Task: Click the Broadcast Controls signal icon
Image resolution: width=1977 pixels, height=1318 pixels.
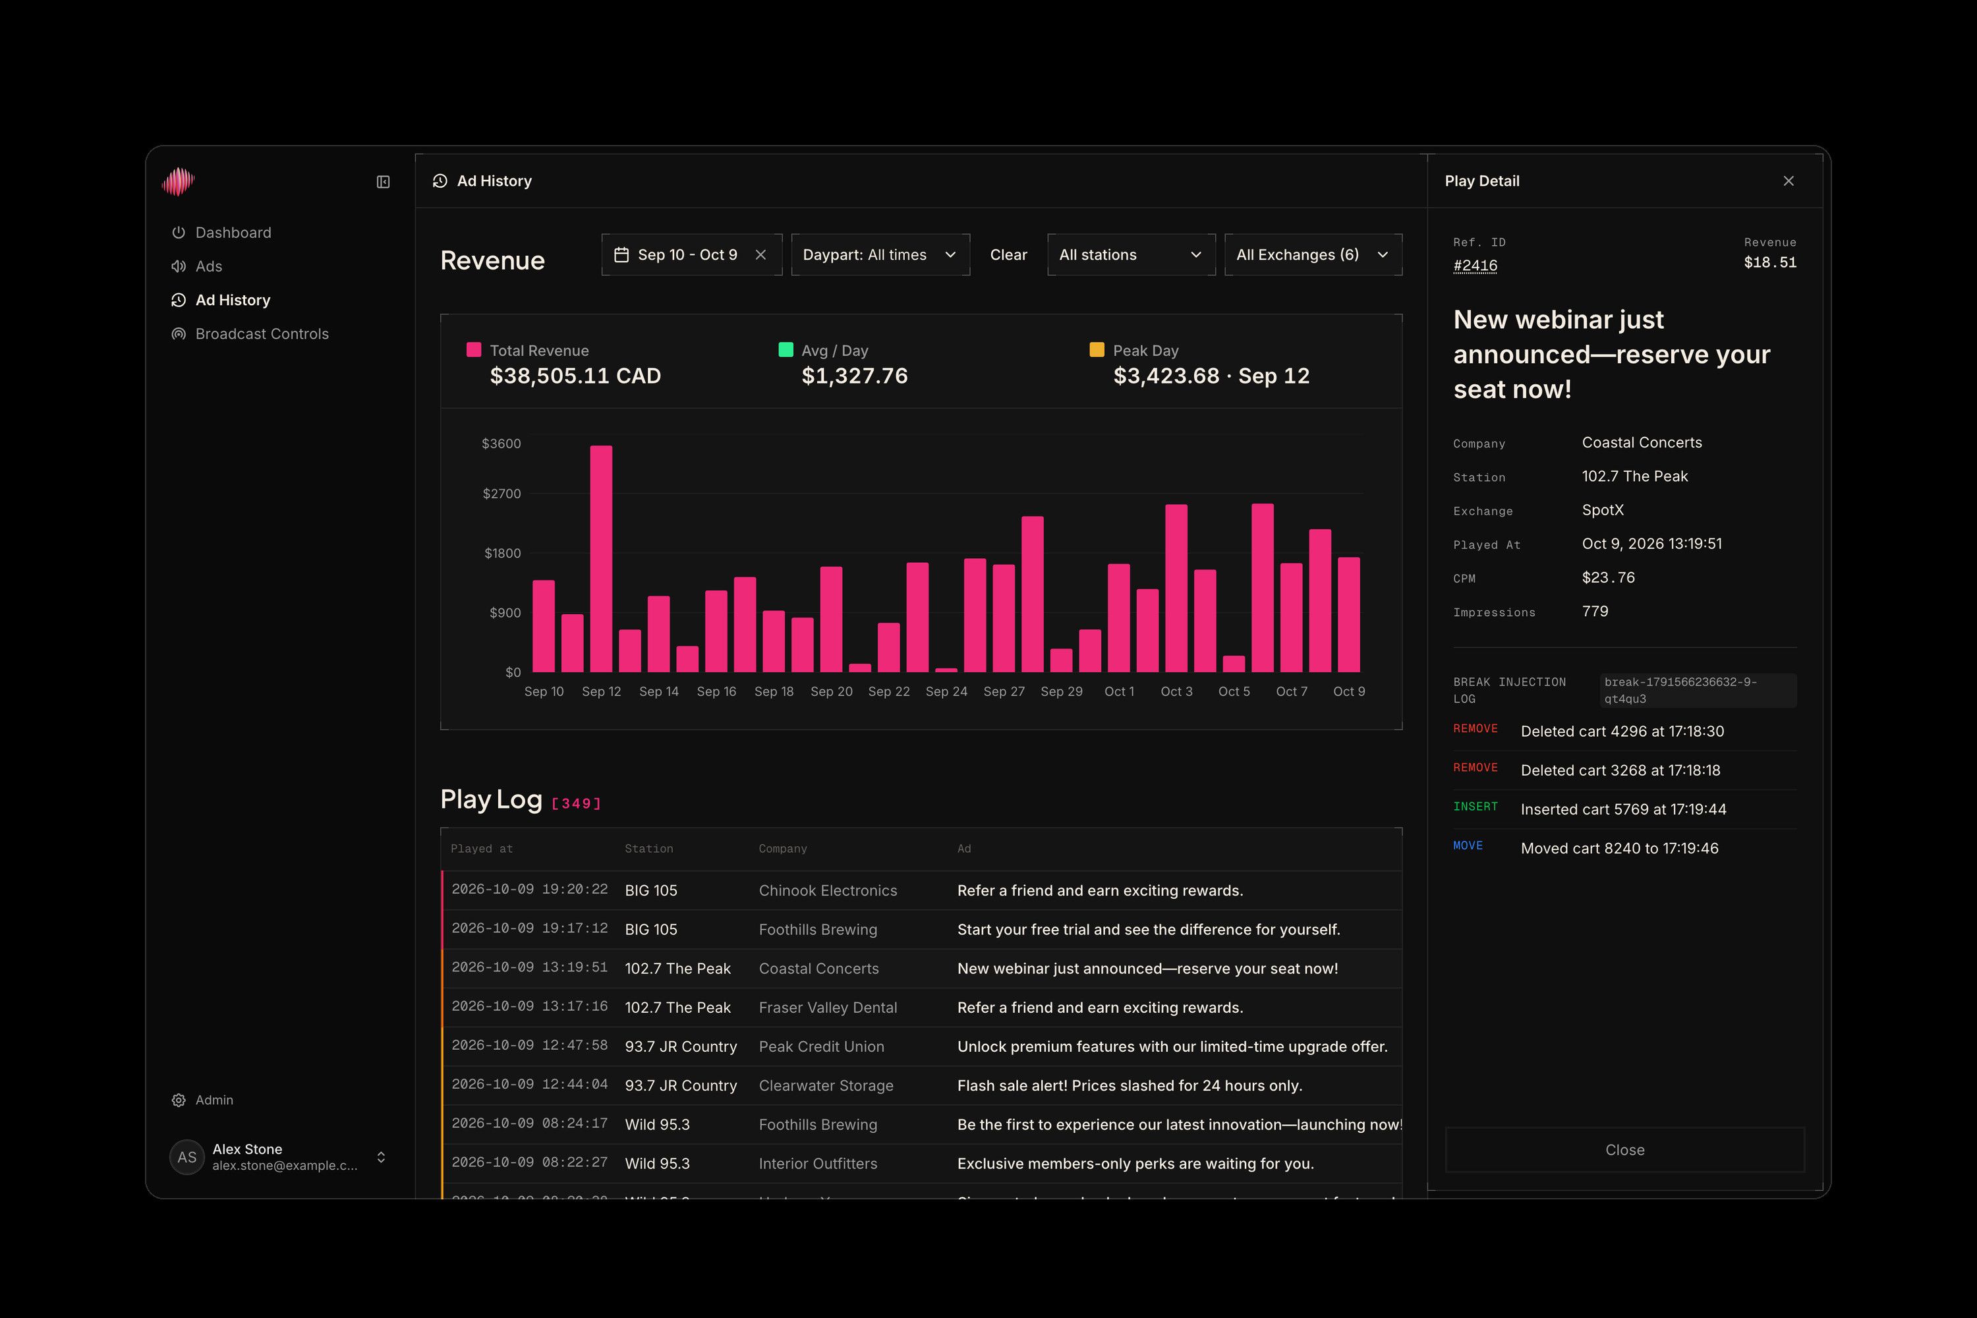Action: tap(178, 333)
